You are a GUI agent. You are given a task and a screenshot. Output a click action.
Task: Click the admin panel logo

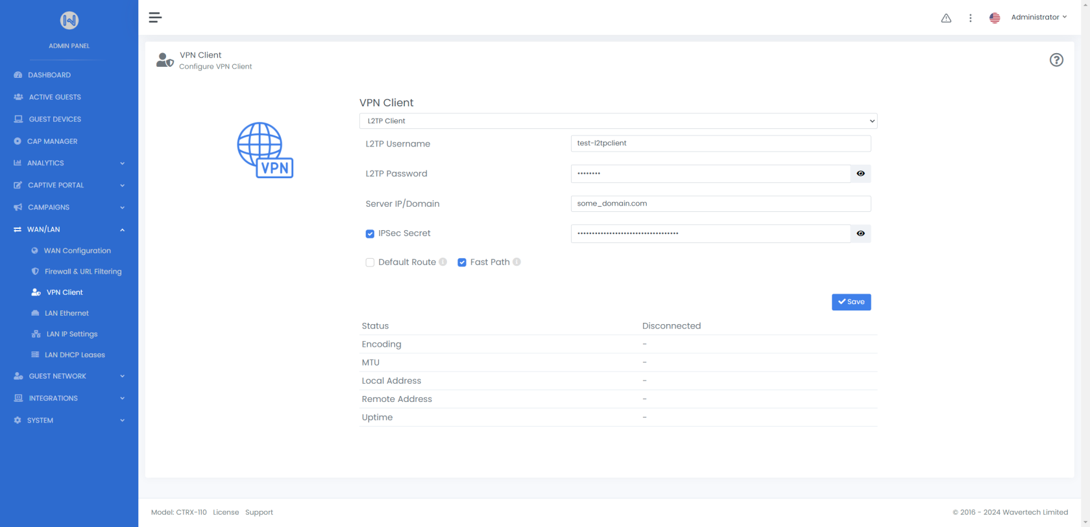[69, 21]
